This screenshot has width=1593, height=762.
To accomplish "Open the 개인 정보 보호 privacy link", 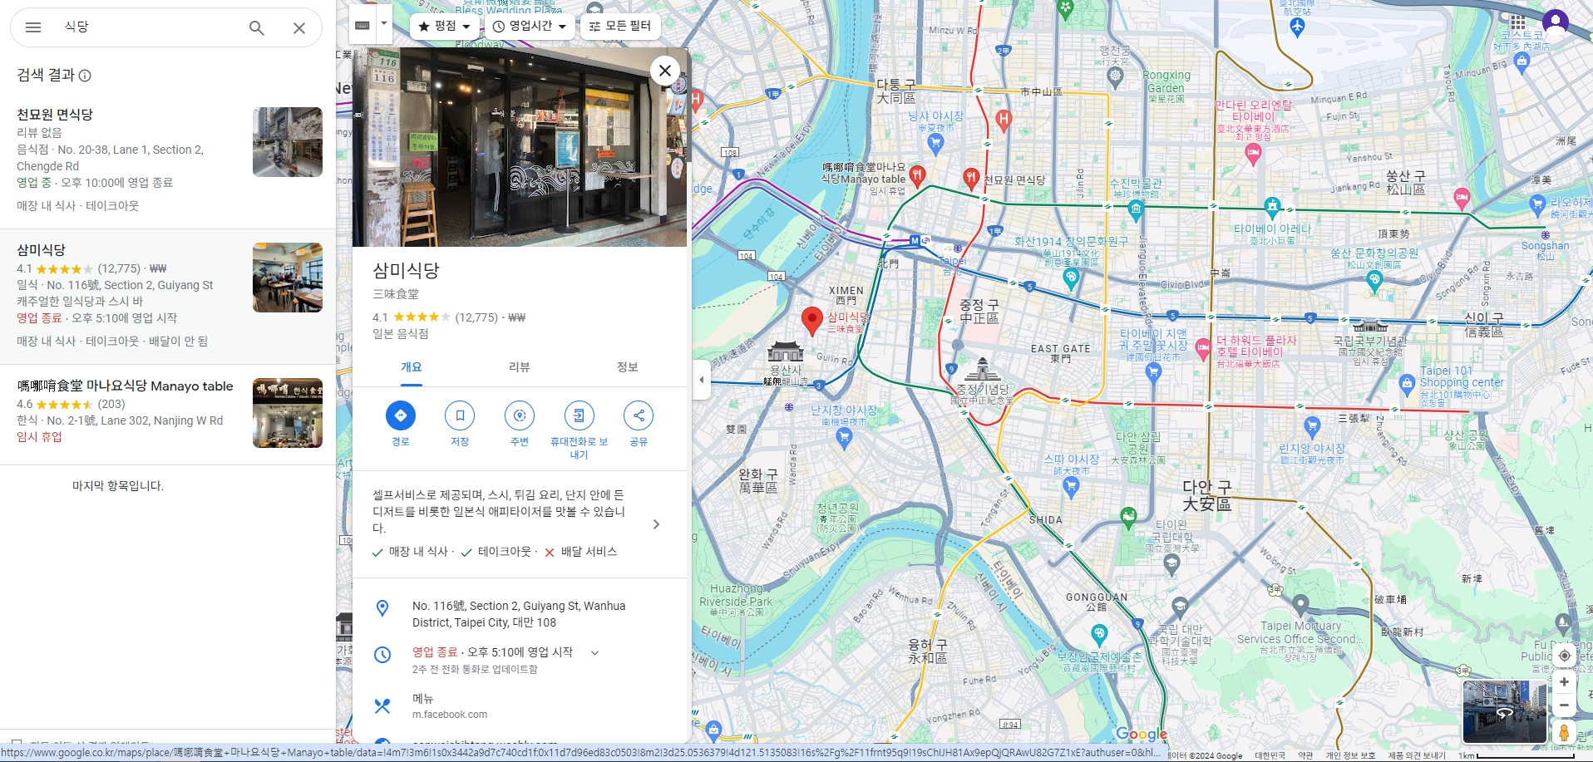I will coord(1350,755).
